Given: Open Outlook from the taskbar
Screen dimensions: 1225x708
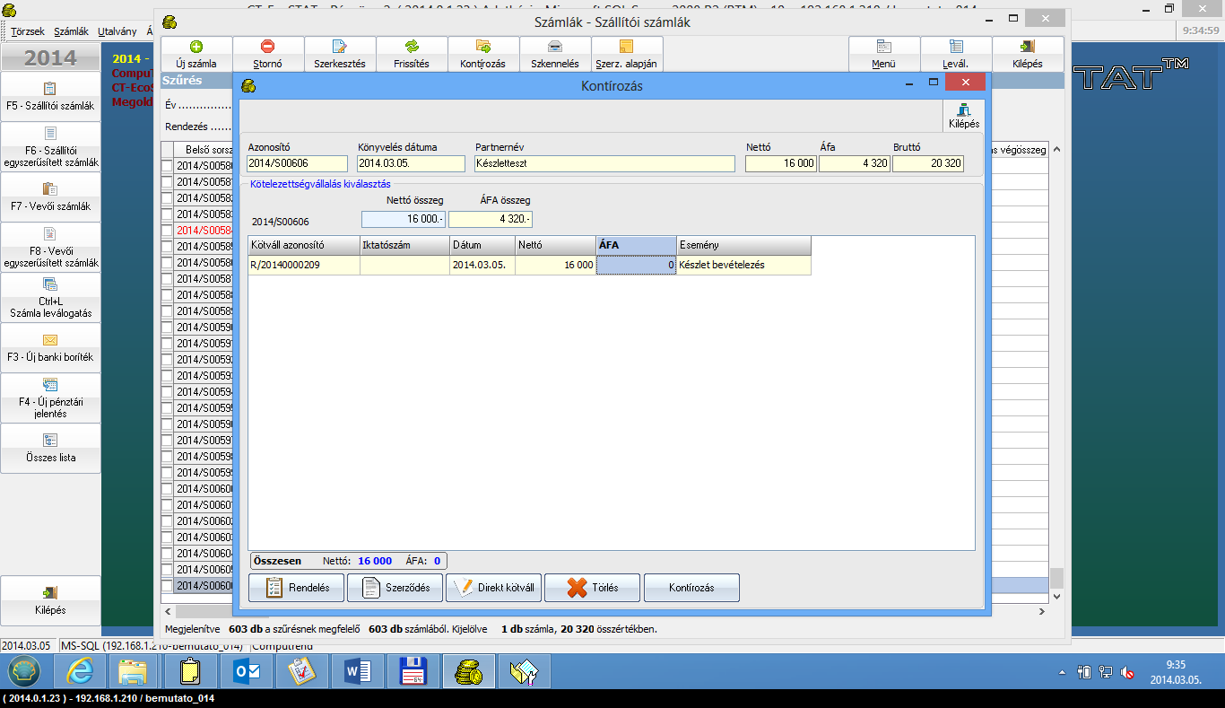Looking at the screenshot, I should 246,671.
